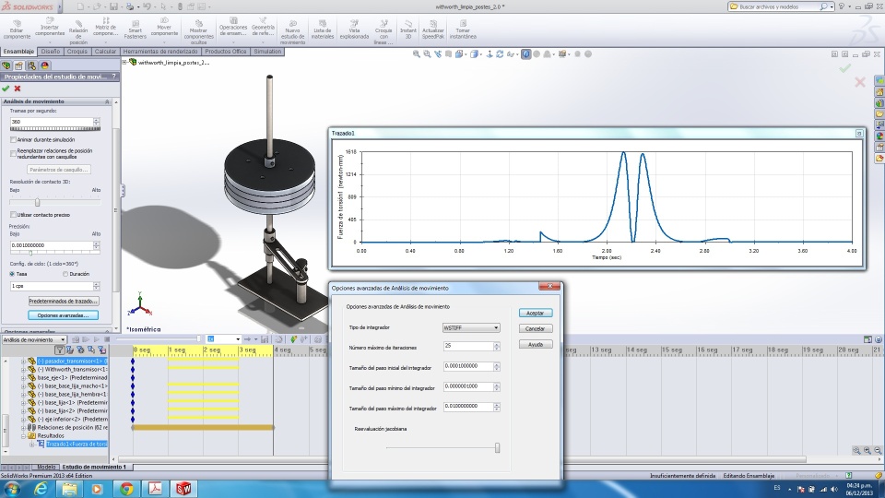Open Adobe Reader from taskbar
This screenshot has height=498, width=885.
click(x=155, y=489)
